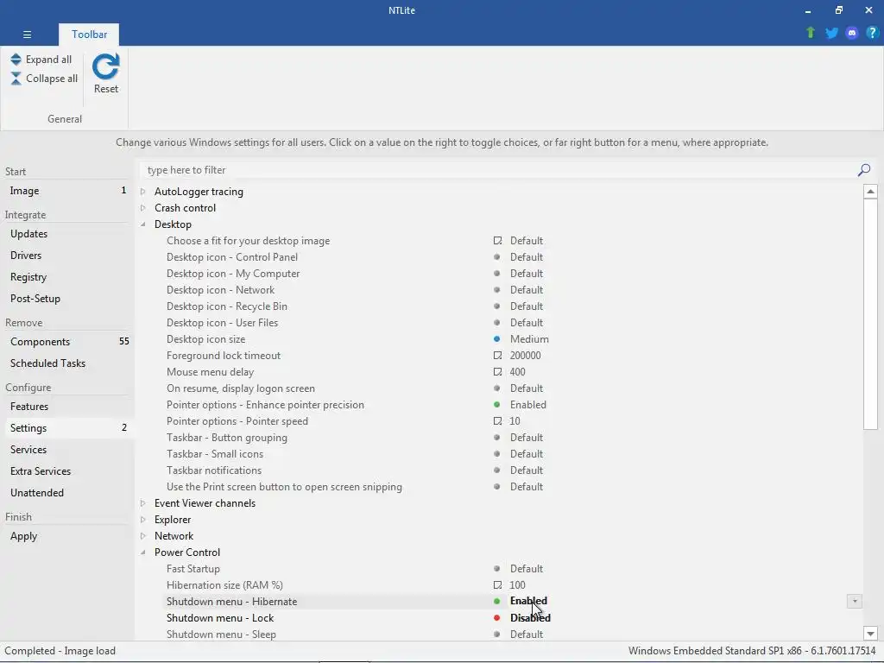Collapse the Power Control group

click(x=143, y=552)
